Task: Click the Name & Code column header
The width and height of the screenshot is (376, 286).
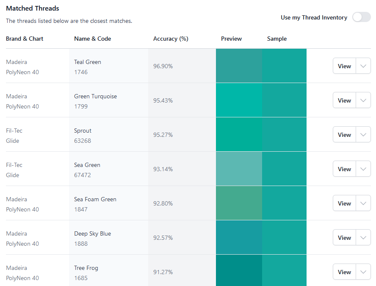Action: pos(92,39)
